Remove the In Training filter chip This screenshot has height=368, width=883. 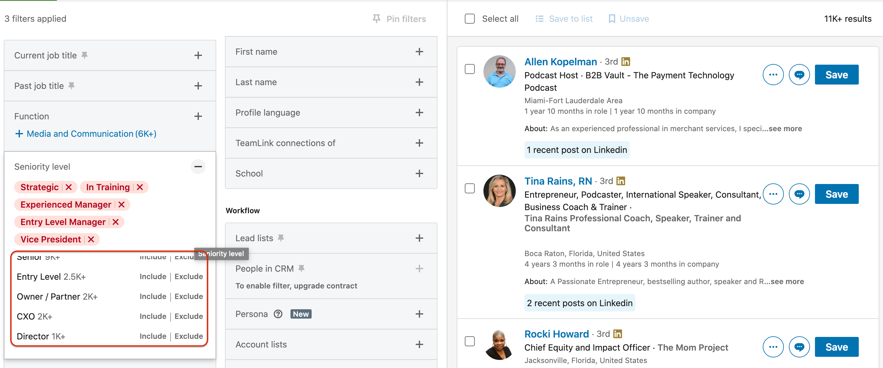(x=140, y=187)
